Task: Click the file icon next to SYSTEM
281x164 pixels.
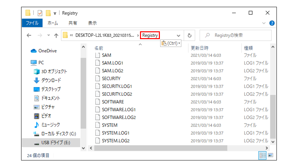Action: 97,125
